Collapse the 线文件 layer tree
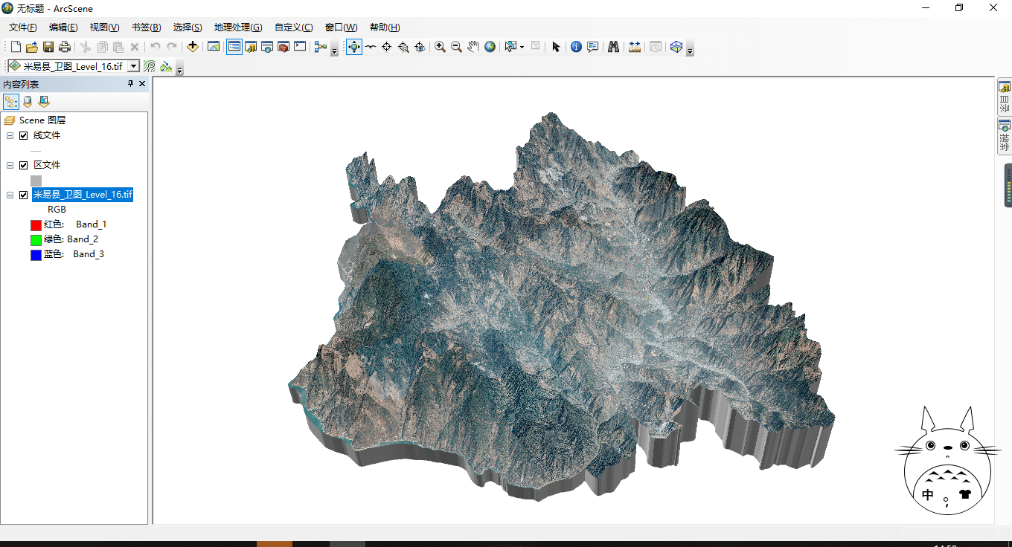The height and width of the screenshot is (547, 1012). pos(10,135)
